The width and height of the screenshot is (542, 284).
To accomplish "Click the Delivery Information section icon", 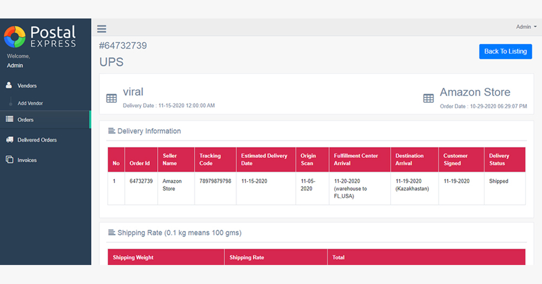I will coord(112,130).
